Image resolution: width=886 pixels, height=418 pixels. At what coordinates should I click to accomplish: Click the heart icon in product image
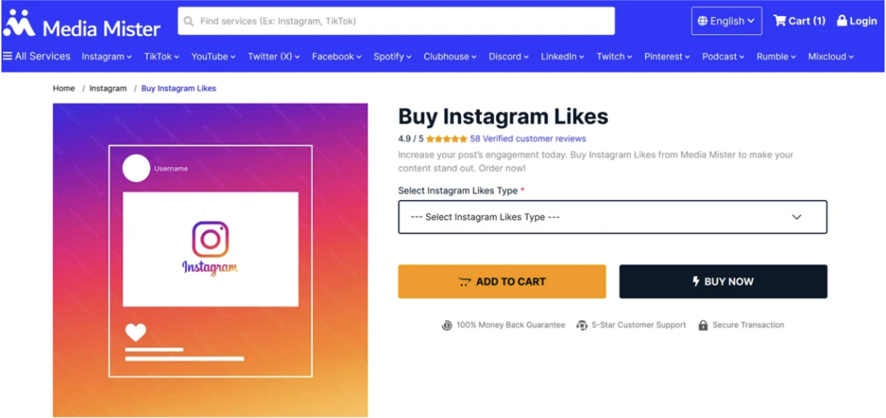pos(135,332)
